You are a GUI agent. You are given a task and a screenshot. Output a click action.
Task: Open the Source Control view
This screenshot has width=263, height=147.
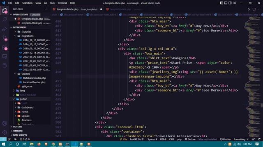click(5, 38)
